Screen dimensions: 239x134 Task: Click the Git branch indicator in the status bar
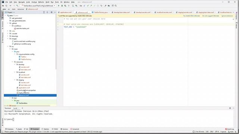click(231, 132)
